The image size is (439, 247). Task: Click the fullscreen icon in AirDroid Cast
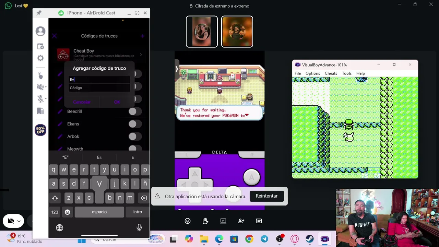137,13
